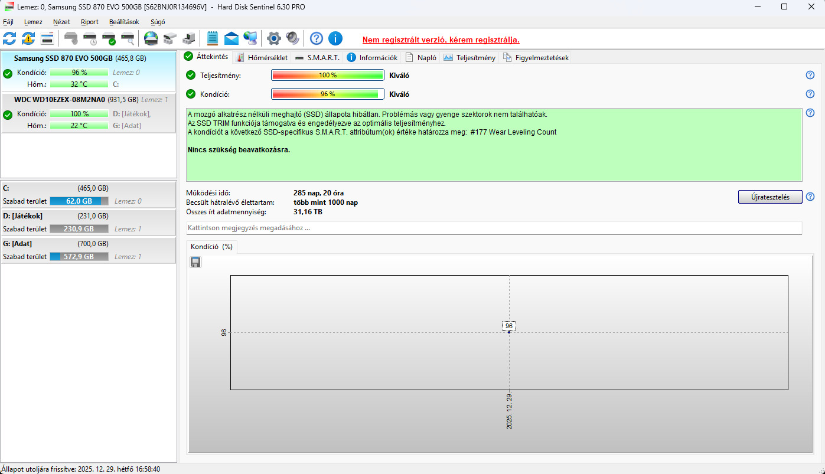Switch to the Áttekintés tab
This screenshot has height=474, width=825.
click(x=206, y=57)
